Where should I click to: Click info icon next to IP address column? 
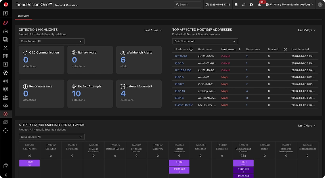[191, 49]
